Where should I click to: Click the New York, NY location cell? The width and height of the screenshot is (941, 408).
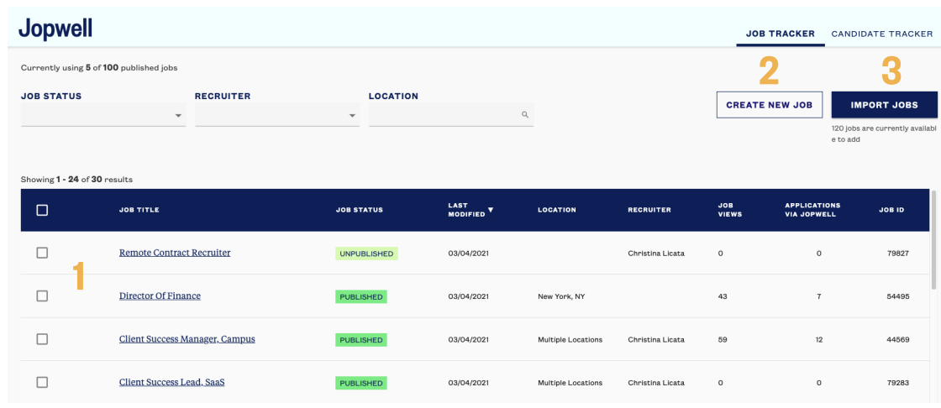[561, 296]
